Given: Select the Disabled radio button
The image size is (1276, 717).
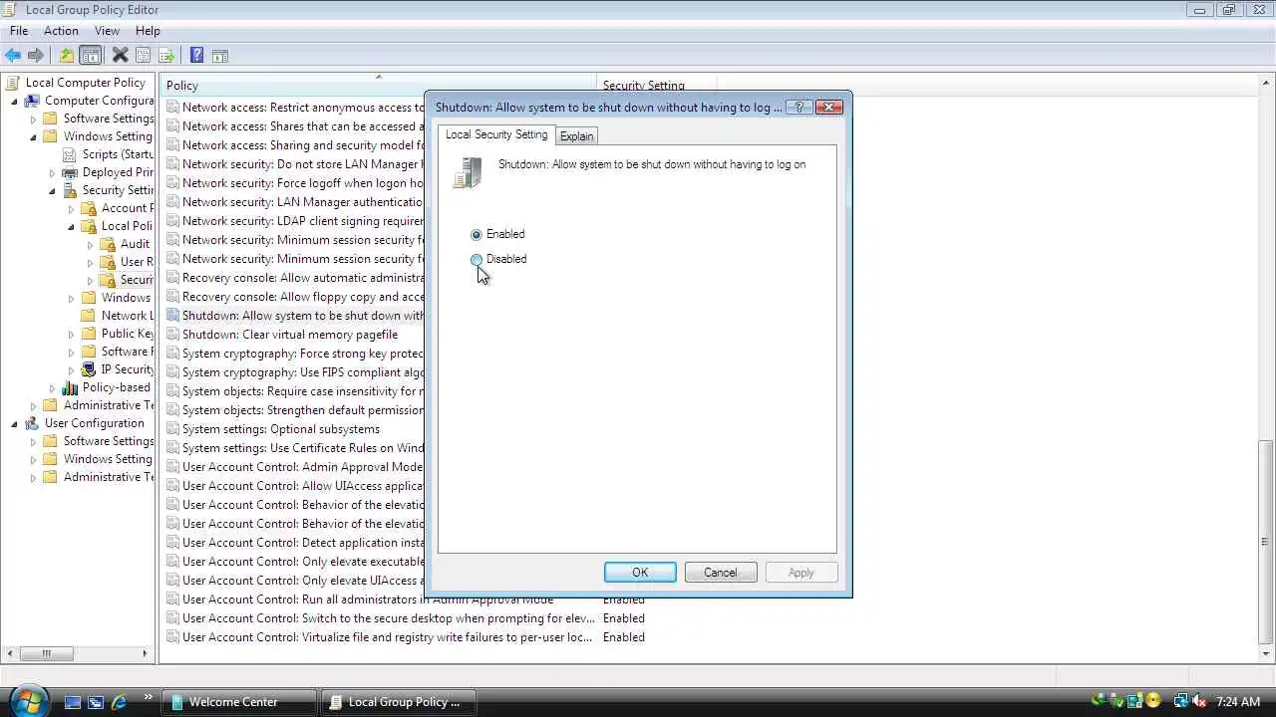Looking at the screenshot, I should [477, 260].
